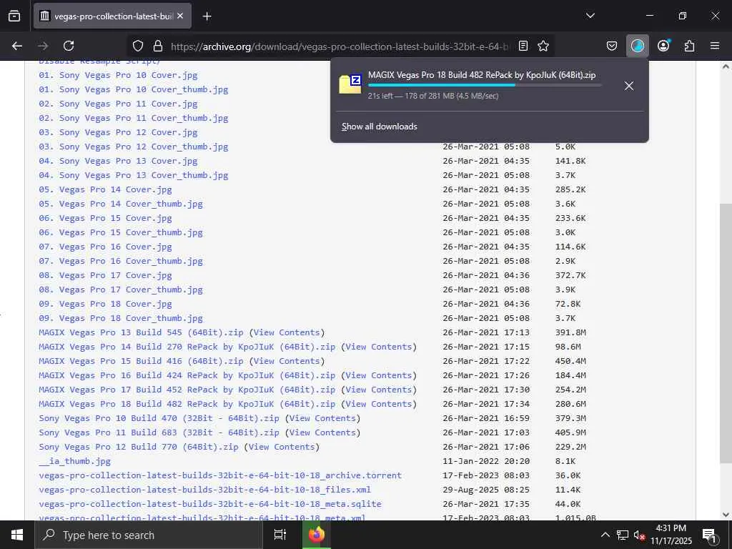This screenshot has height=549, width=732.
Task: View Contents of Sony Vegas Pro 11 Build 683
Action: click(x=322, y=432)
